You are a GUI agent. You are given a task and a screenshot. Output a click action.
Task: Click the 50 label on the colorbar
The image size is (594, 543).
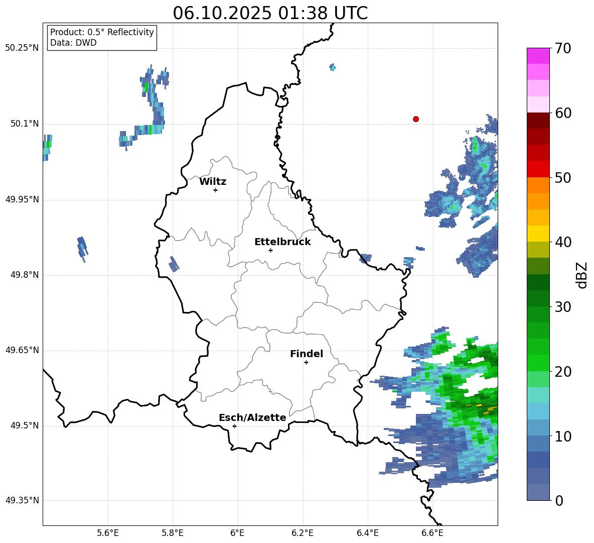pyautogui.click(x=563, y=177)
